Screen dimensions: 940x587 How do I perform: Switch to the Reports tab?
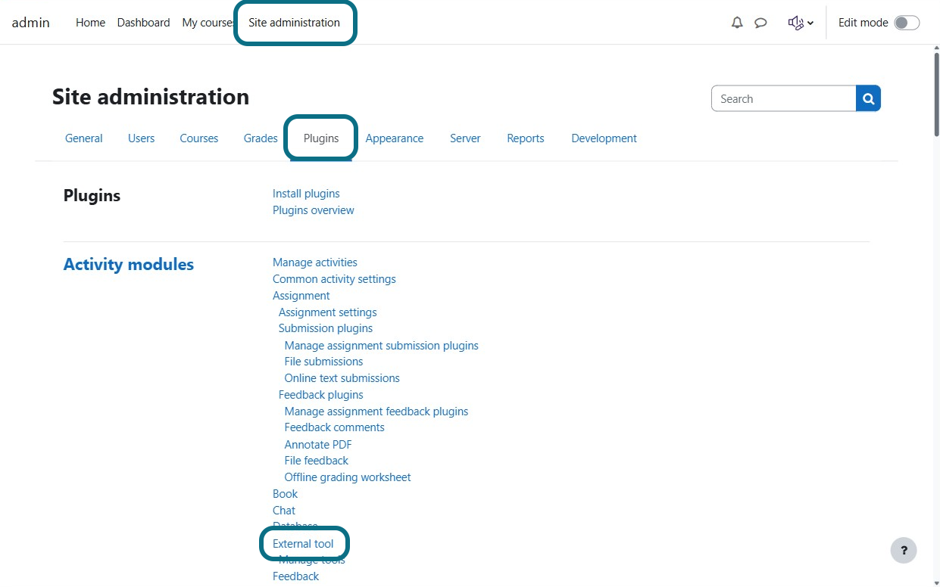coord(526,138)
